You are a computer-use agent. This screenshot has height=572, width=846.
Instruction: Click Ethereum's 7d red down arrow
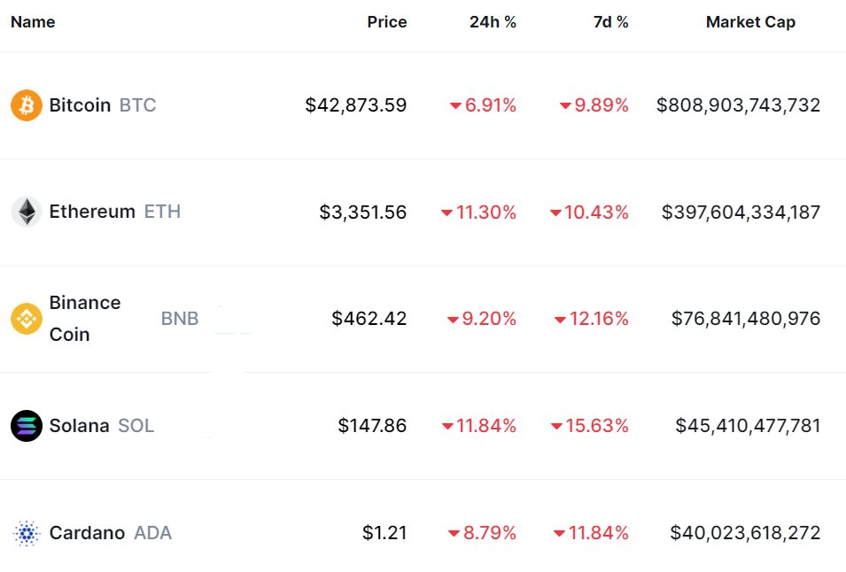pyautogui.click(x=555, y=213)
